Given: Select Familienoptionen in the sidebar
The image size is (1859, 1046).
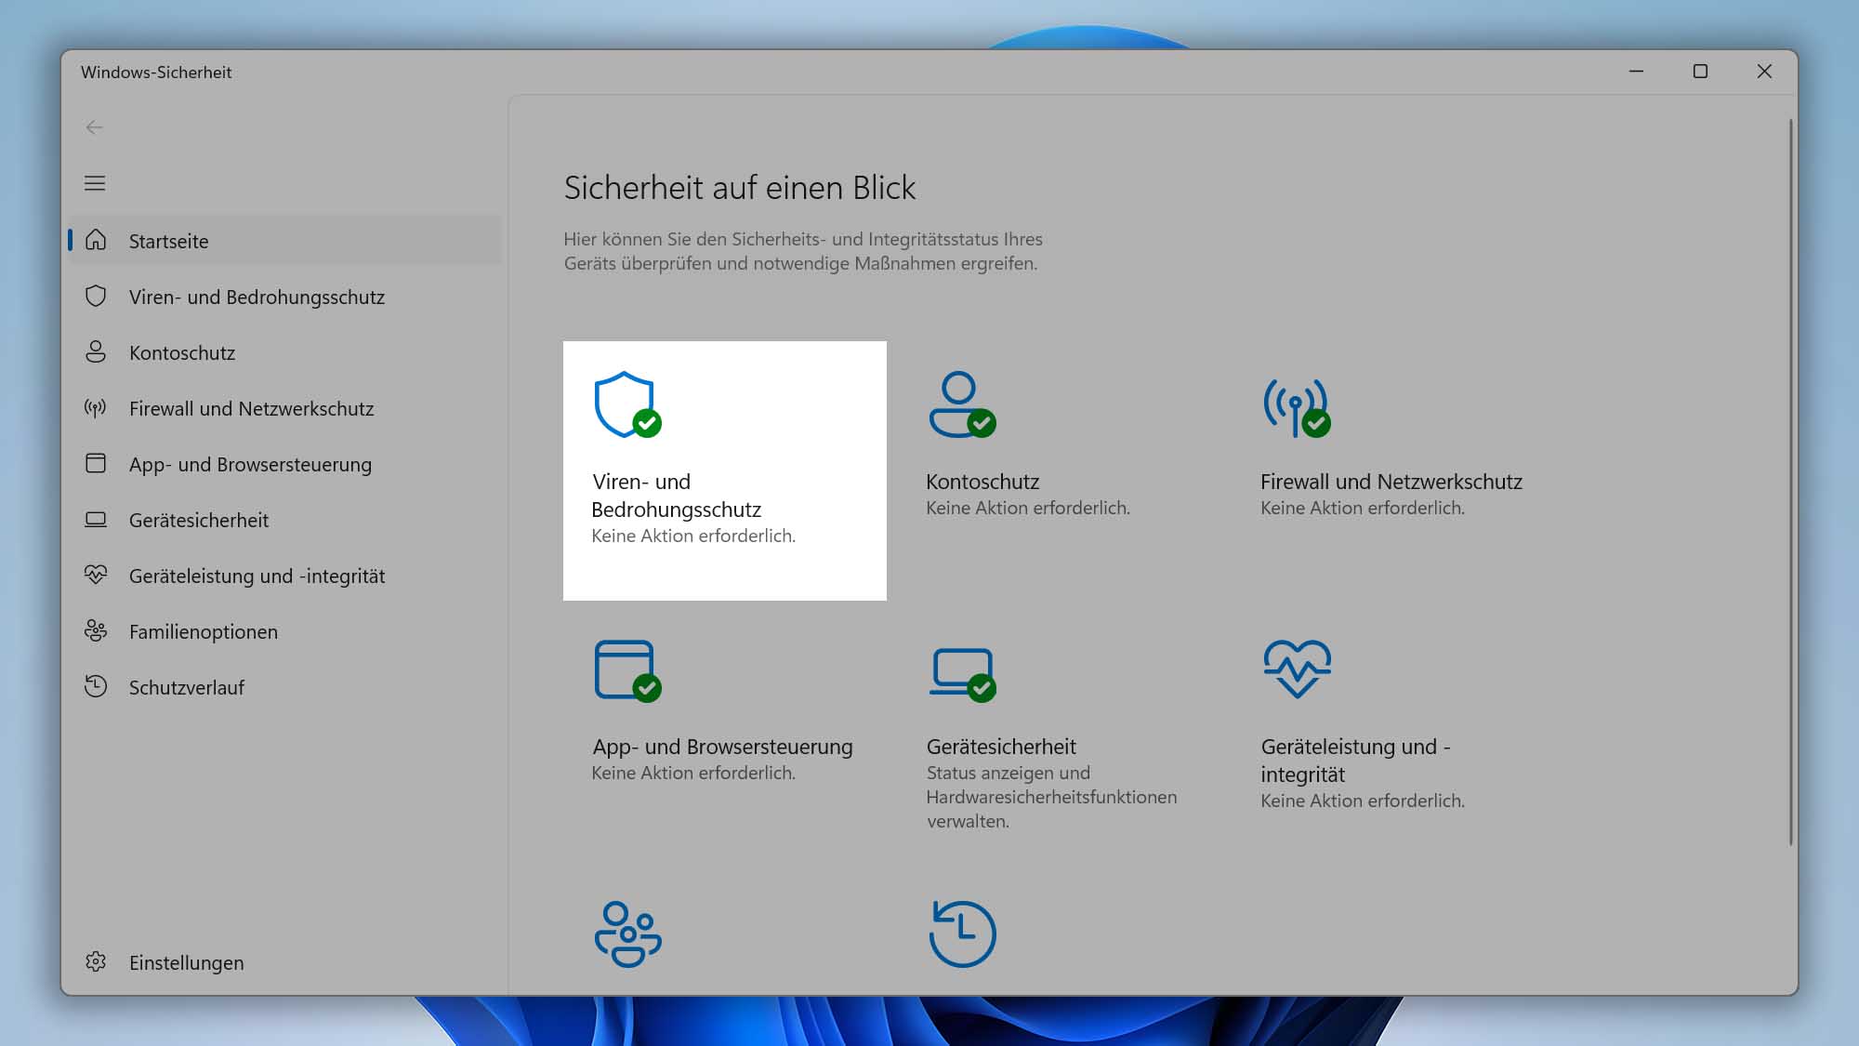Looking at the screenshot, I should pos(285,630).
